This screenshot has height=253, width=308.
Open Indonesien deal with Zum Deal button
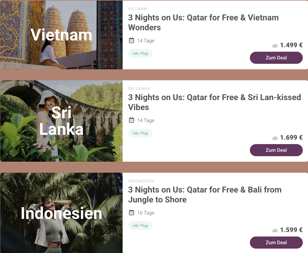click(276, 243)
